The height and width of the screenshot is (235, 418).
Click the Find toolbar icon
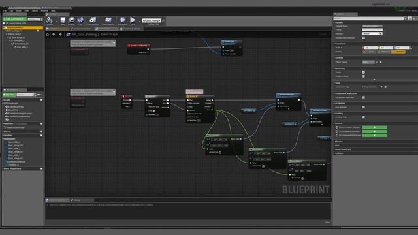click(x=80, y=20)
